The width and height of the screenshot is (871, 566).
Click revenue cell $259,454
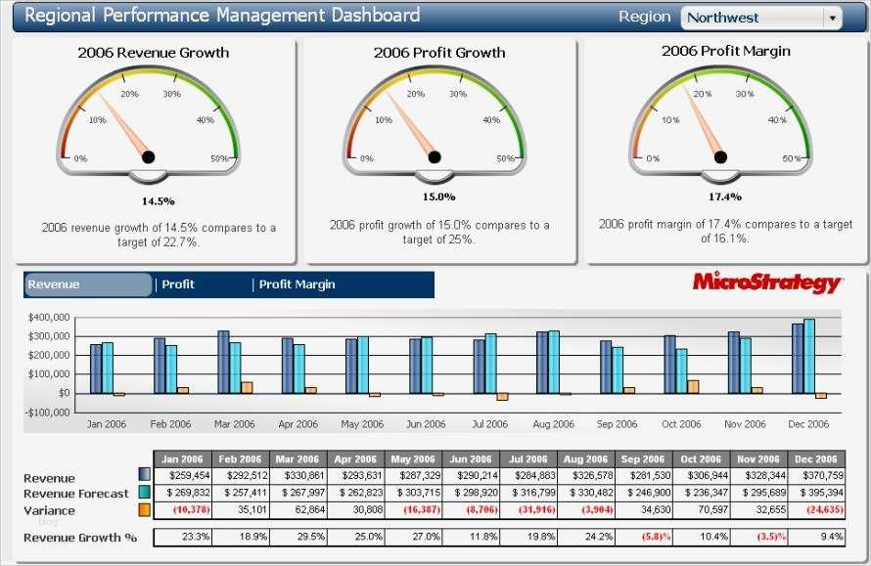click(182, 475)
